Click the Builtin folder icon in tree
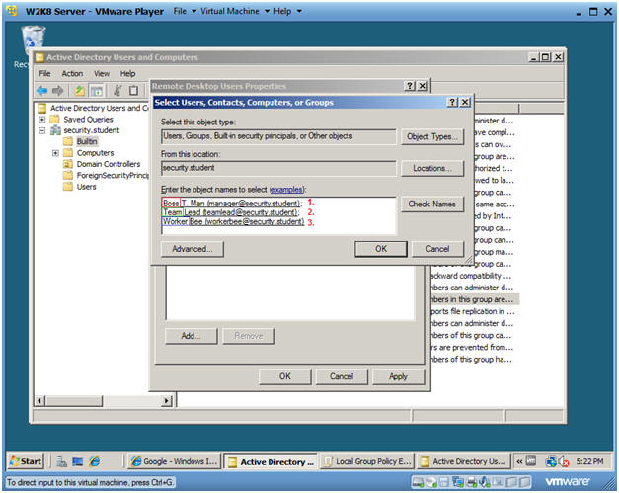The width and height of the screenshot is (619, 493). pyautogui.click(x=68, y=141)
